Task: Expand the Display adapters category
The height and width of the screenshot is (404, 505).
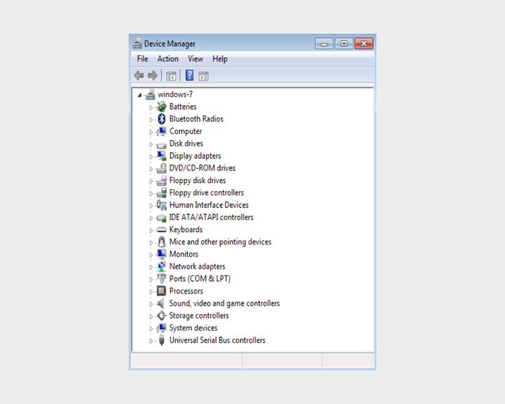Action: 151,156
